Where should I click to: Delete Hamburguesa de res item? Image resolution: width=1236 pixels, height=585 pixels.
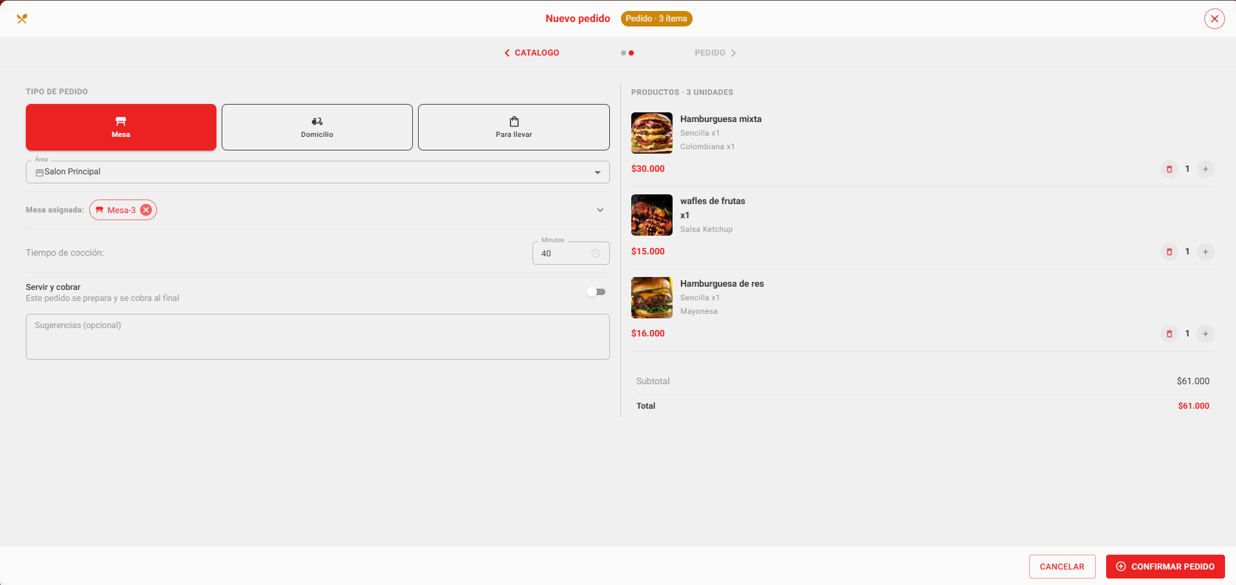point(1169,334)
